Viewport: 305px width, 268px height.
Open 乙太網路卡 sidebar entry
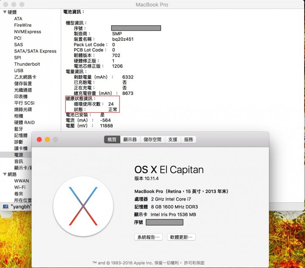25,77
